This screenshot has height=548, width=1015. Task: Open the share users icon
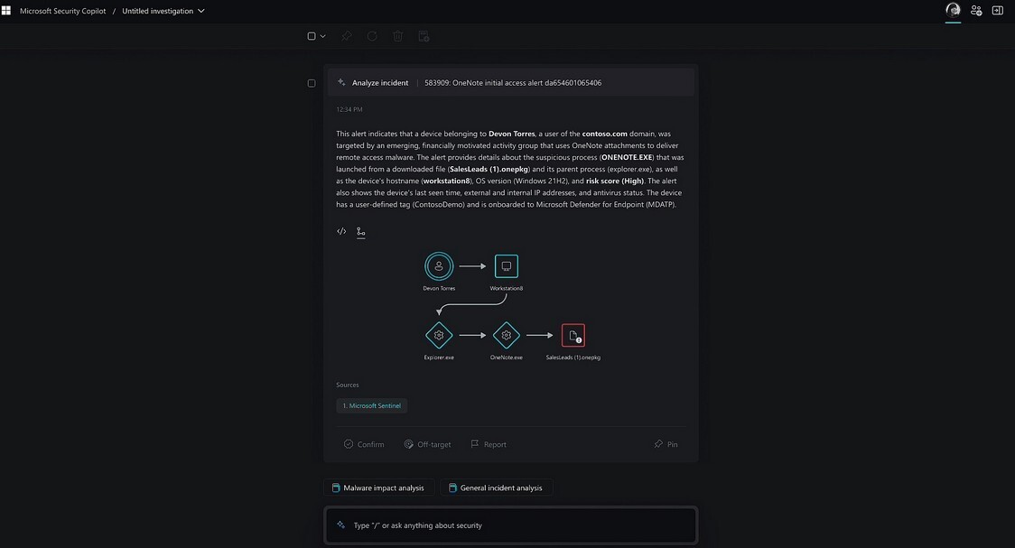click(976, 11)
